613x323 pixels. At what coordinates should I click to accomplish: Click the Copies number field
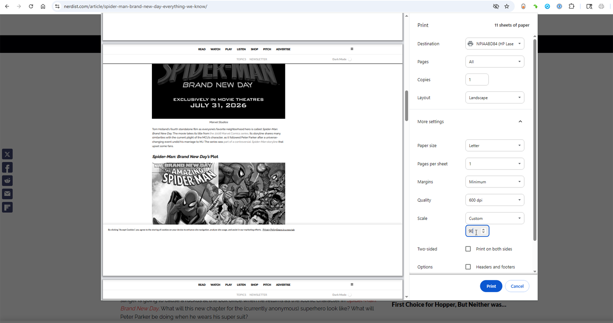(x=477, y=80)
